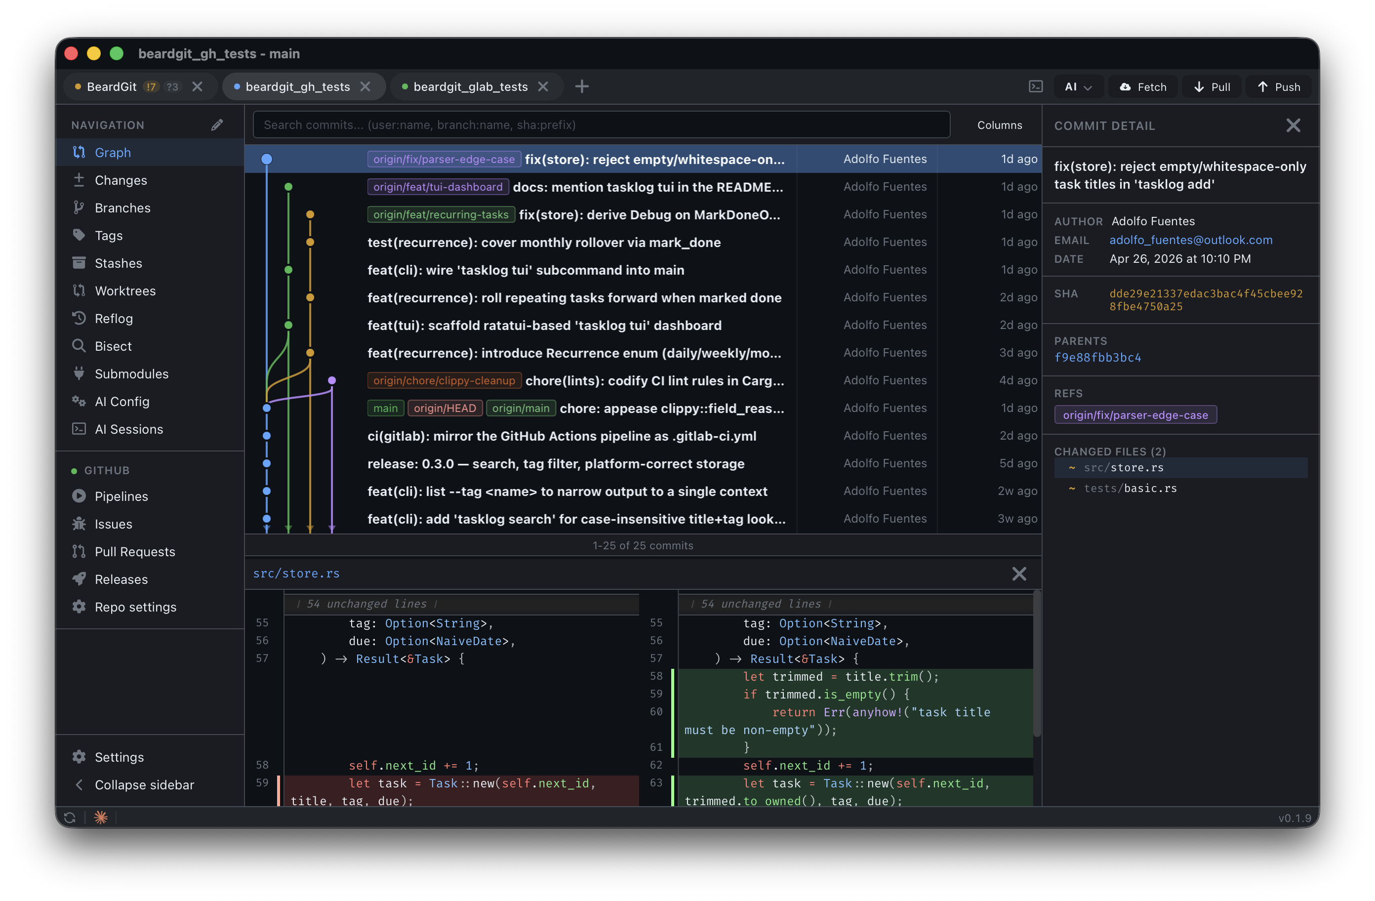1375x901 pixels.
Task: Close the beardgit_glab_tests tab
Action: click(543, 86)
